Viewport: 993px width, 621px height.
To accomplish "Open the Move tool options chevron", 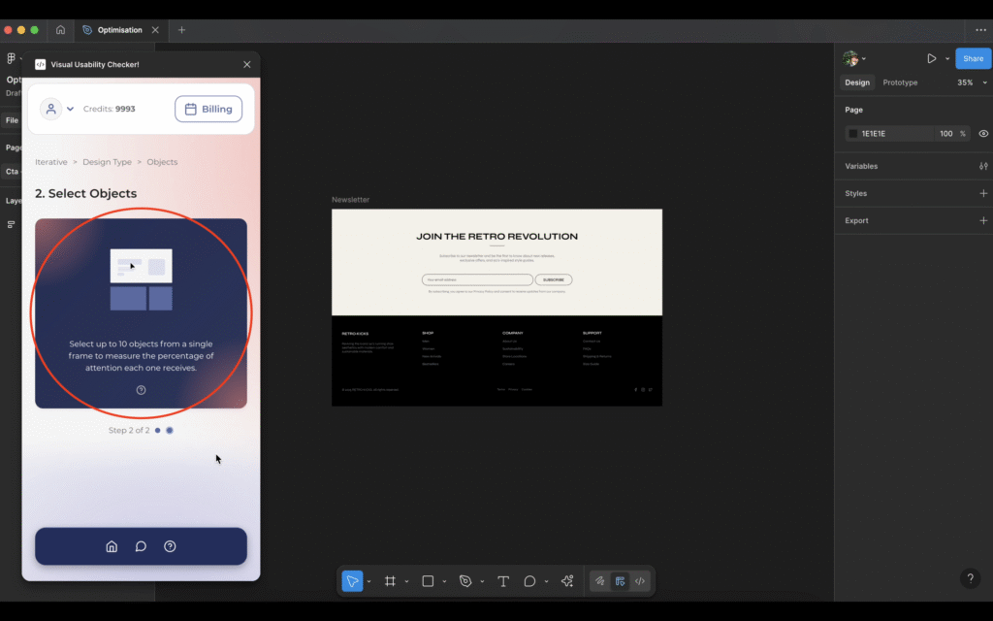I will 368,582.
